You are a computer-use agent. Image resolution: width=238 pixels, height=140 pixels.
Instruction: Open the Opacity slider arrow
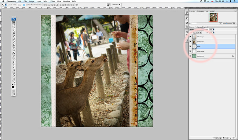point(213,29)
